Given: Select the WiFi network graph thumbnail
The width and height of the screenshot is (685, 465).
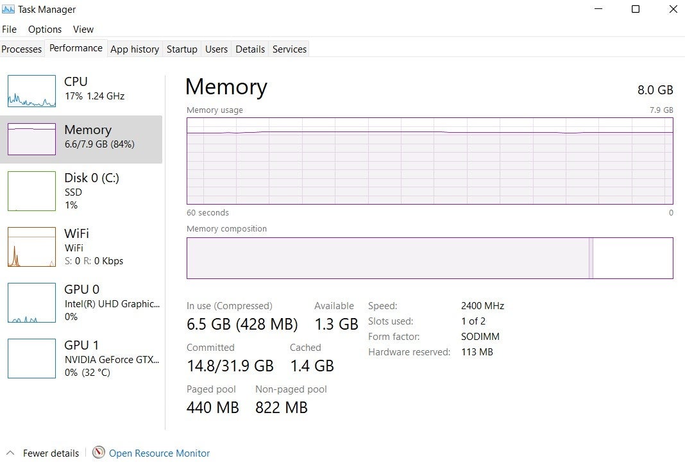Looking at the screenshot, I should click(x=31, y=247).
